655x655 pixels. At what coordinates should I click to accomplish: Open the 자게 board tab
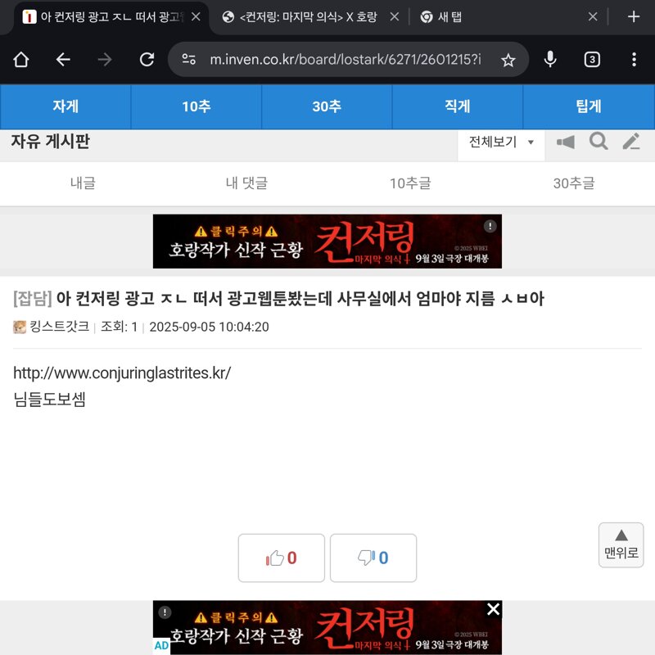(x=65, y=106)
